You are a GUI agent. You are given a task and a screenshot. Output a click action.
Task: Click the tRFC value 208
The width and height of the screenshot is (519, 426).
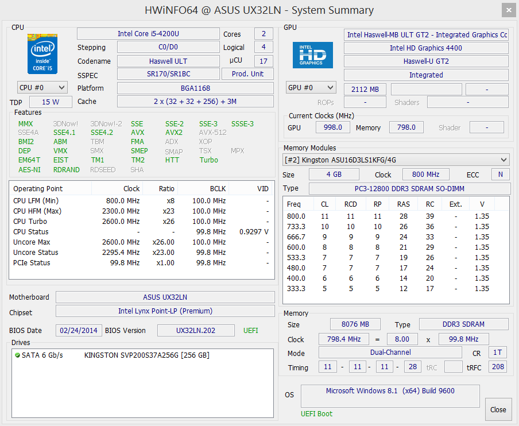coord(498,367)
